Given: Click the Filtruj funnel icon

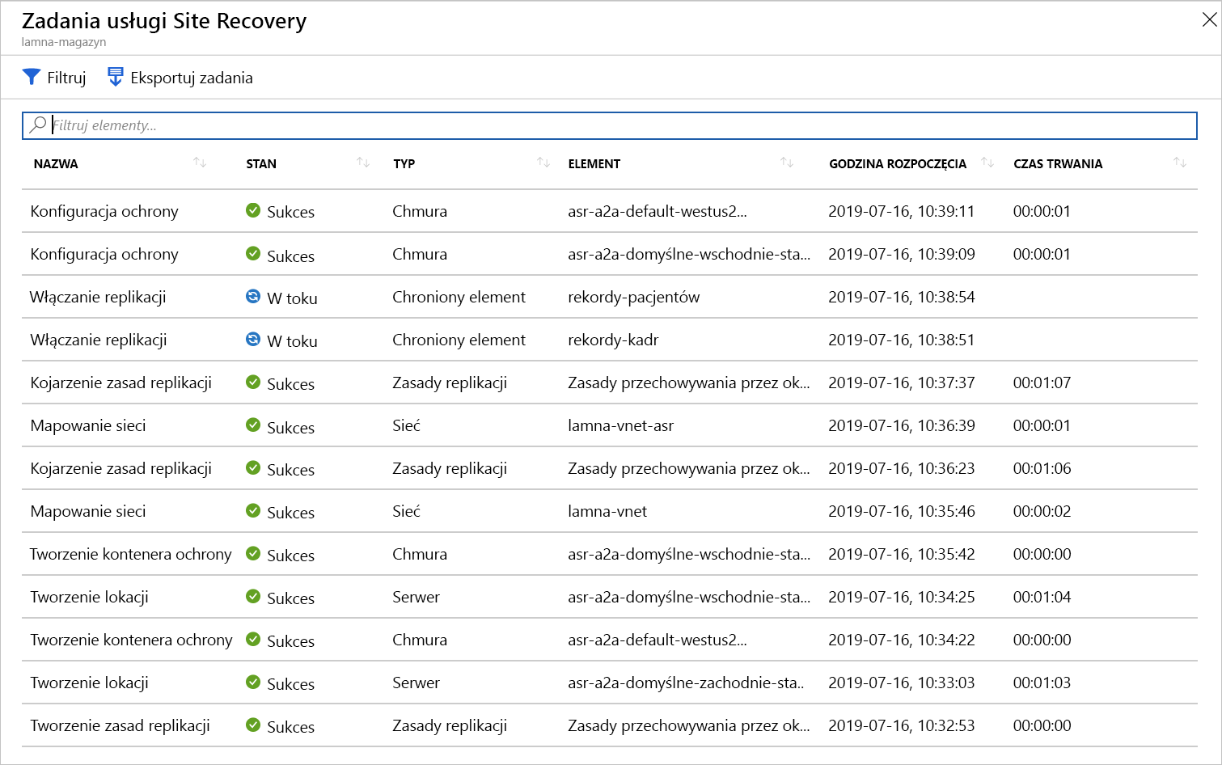Looking at the screenshot, I should pos(32,77).
